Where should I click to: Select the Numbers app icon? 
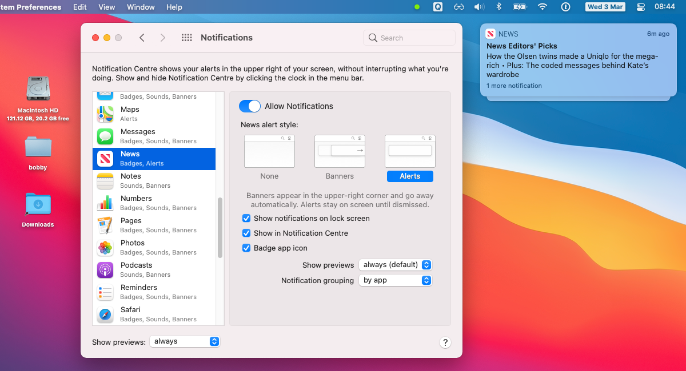pyautogui.click(x=105, y=203)
